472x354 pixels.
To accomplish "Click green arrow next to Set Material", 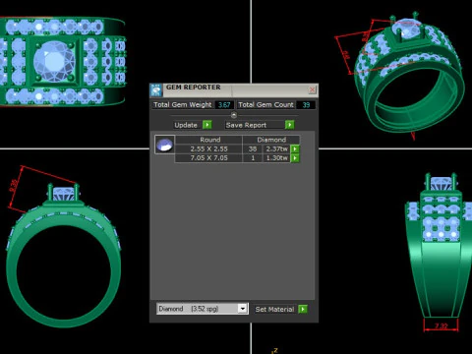I will click(303, 309).
